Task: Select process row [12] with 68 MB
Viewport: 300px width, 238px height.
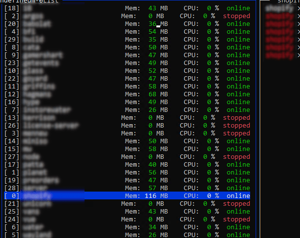Action: click(127, 94)
